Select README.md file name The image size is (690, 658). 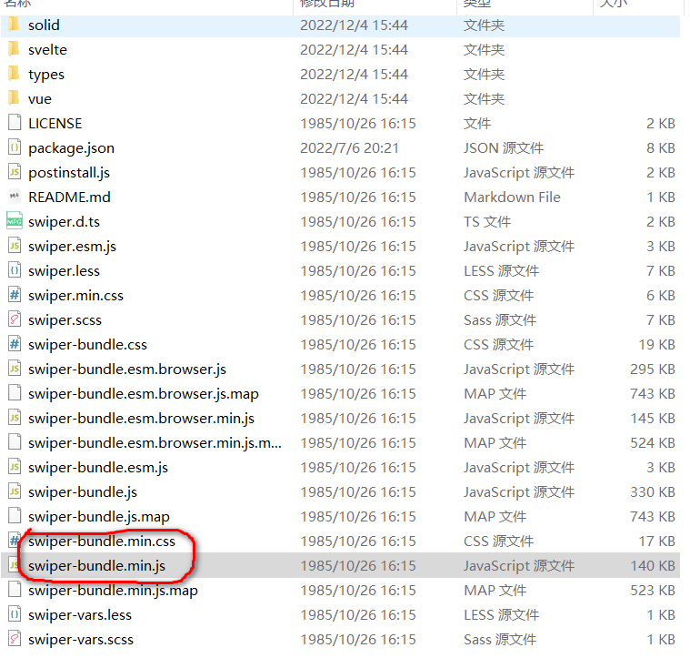69,197
